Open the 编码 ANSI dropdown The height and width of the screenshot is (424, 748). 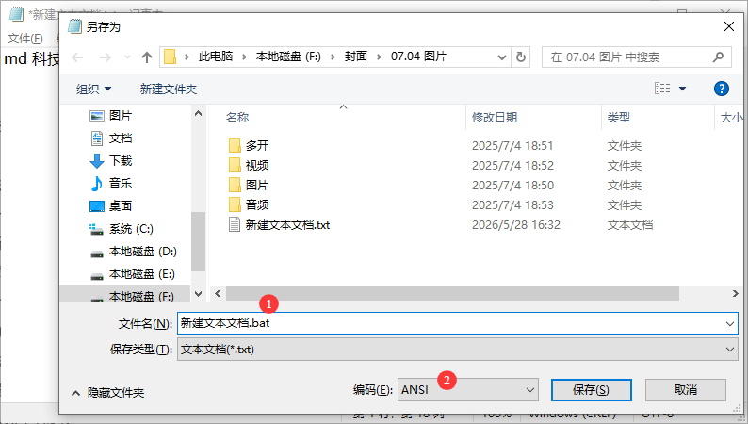point(468,390)
